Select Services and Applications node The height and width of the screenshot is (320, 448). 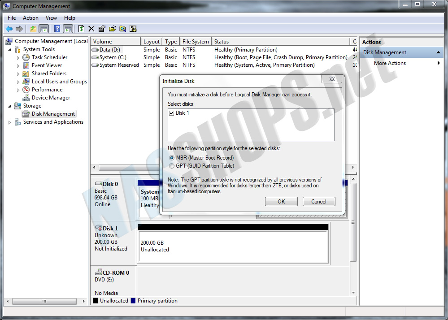(53, 122)
